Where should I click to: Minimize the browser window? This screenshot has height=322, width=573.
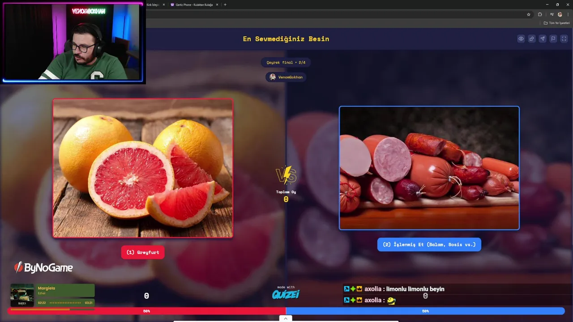pos(547,4)
